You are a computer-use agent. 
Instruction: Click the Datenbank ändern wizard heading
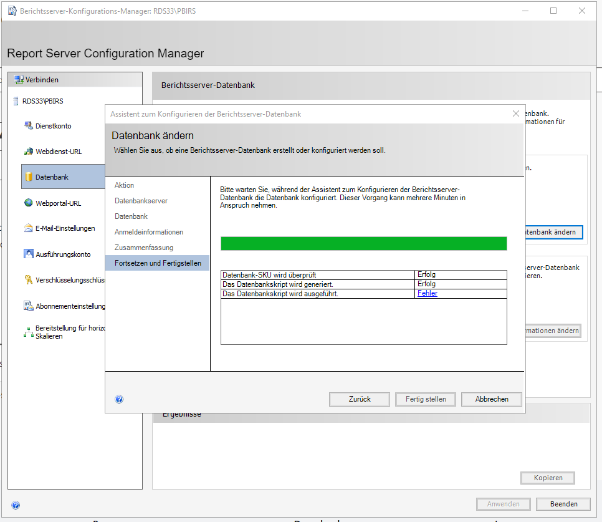coord(153,135)
